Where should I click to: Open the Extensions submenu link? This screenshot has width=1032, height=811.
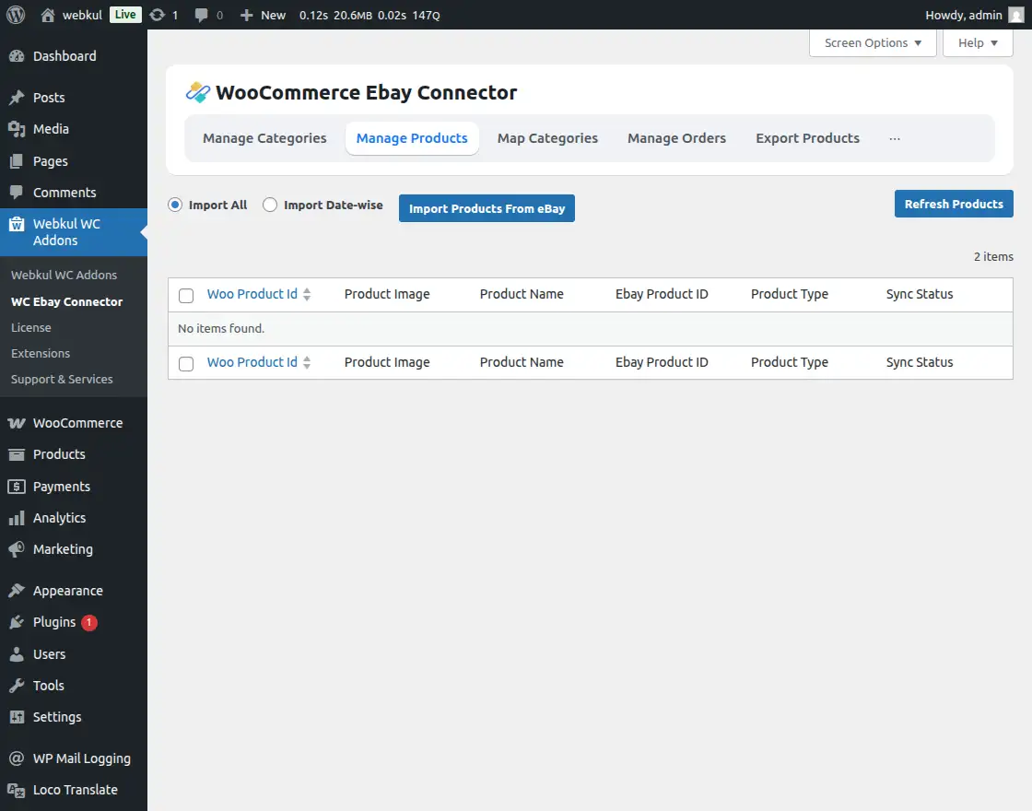[x=41, y=354]
